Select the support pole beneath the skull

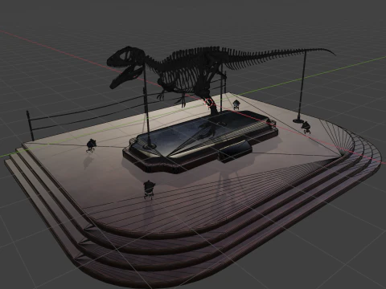point(147,107)
